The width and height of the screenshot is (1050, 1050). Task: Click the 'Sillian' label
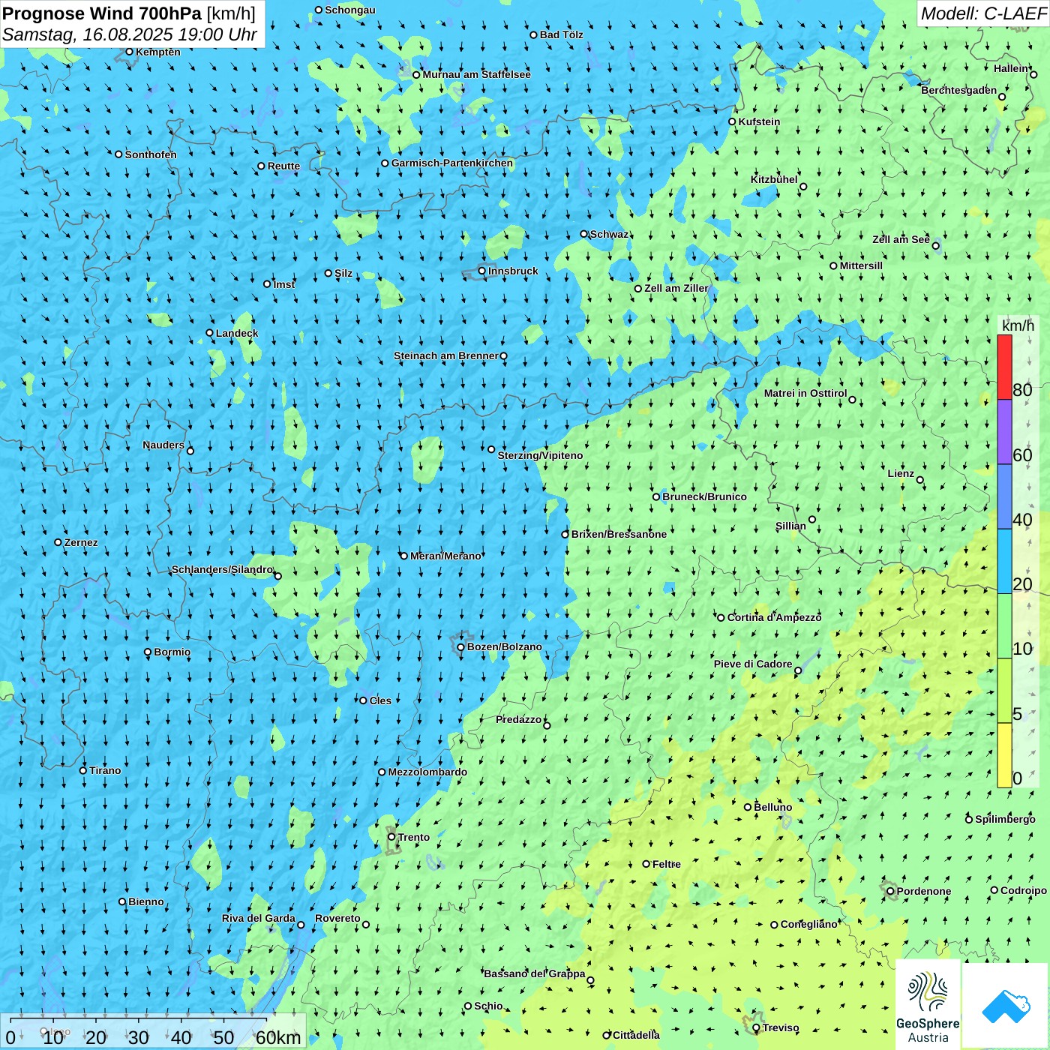pyautogui.click(x=790, y=526)
